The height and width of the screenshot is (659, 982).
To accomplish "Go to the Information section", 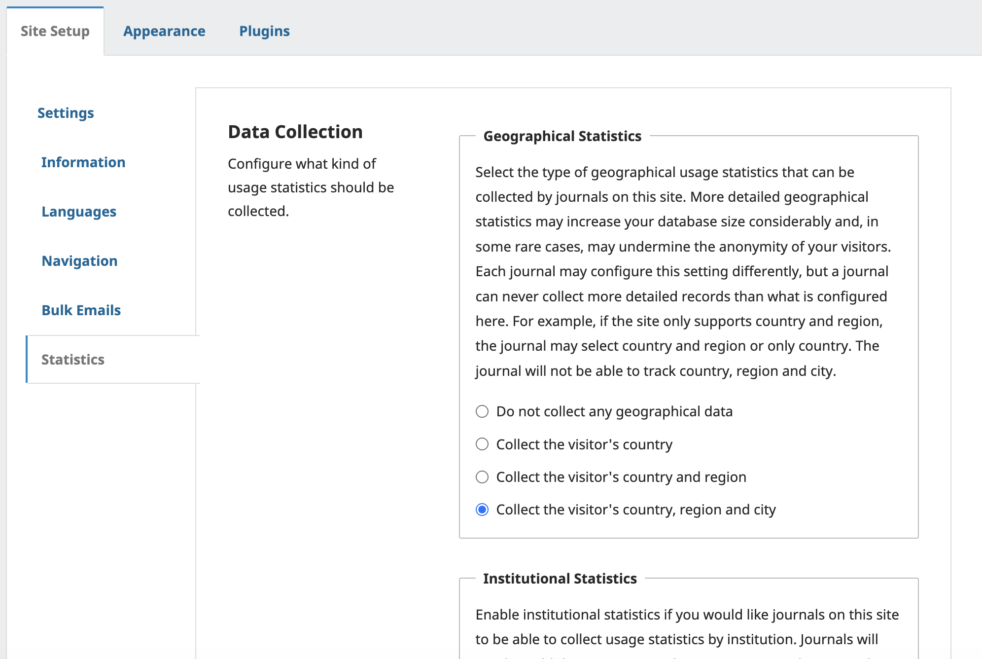I will point(83,162).
